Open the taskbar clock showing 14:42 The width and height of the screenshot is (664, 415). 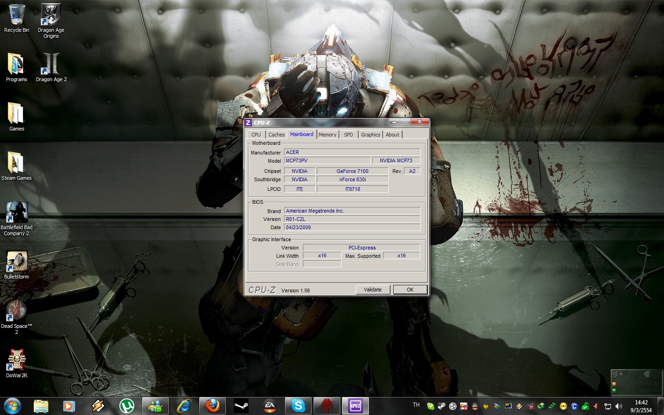tap(641, 406)
